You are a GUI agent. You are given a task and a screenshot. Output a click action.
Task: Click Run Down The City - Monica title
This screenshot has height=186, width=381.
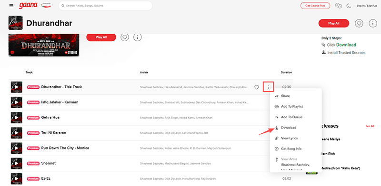[x=65, y=148]
